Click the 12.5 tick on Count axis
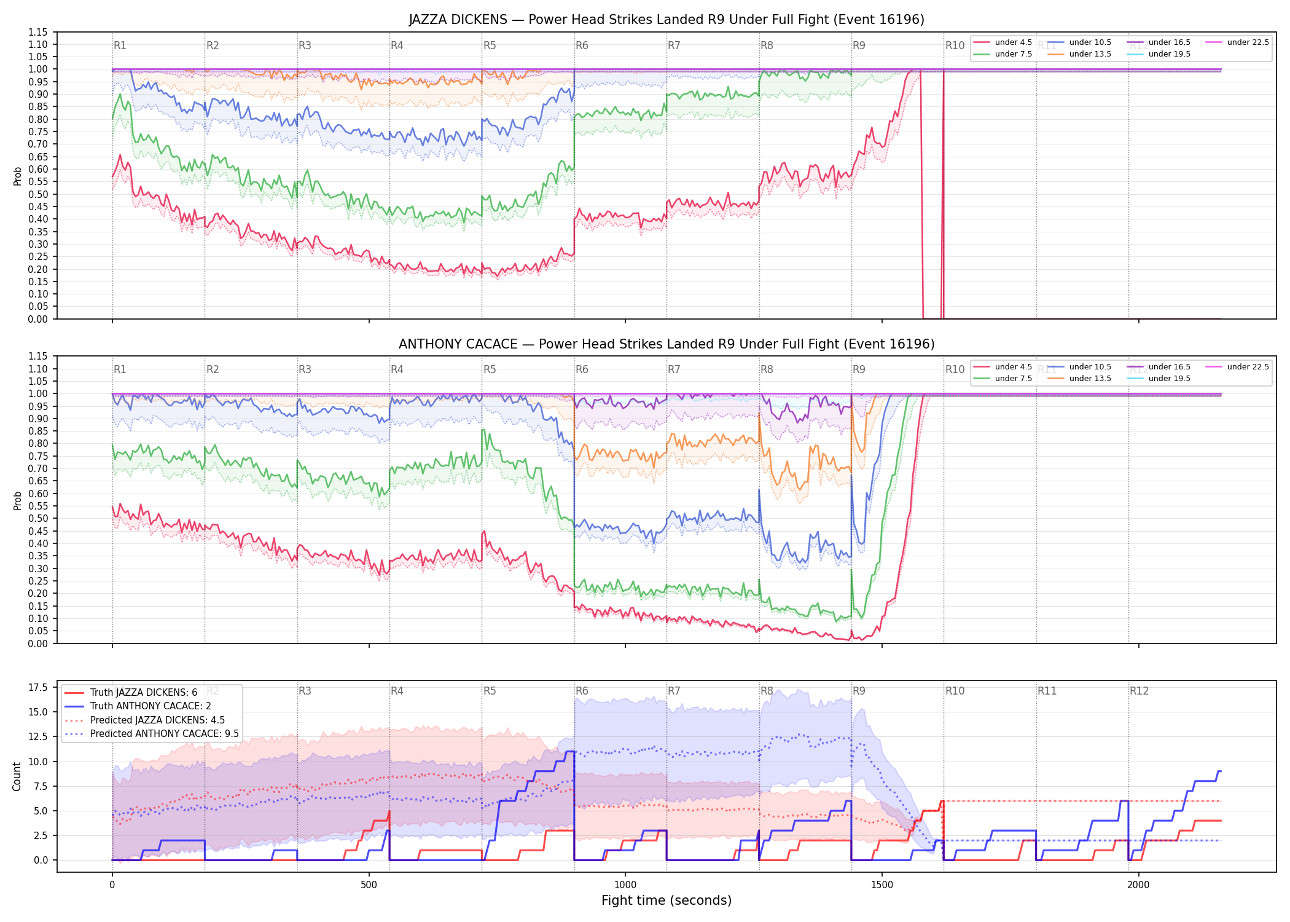 (38, 736)
